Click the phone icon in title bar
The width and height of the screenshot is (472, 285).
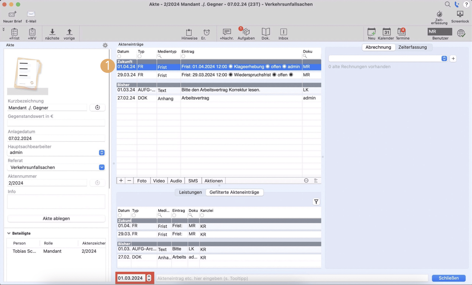point(457,4)
